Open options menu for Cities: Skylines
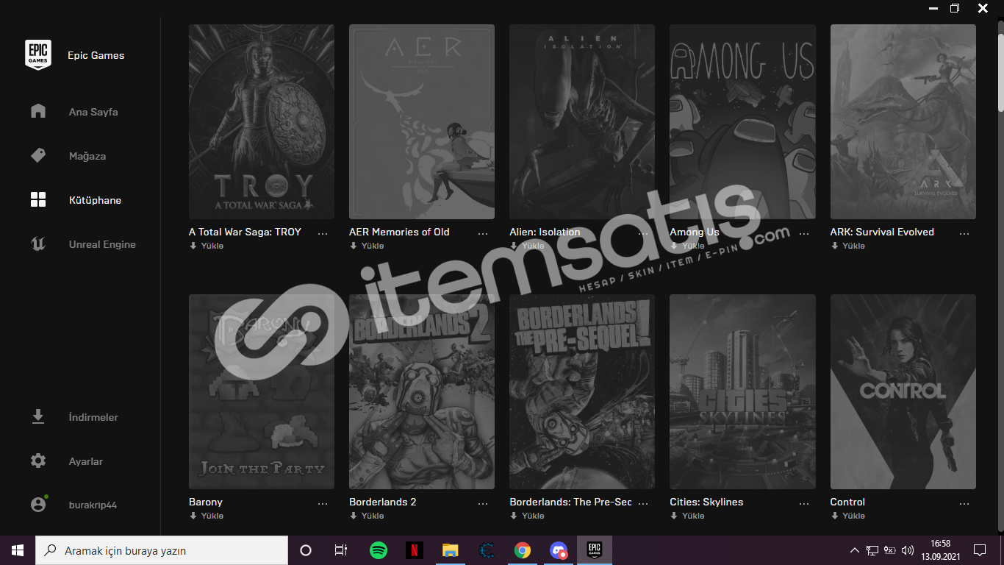This screenshot has width=1004, height=565. tap(803, 502)
